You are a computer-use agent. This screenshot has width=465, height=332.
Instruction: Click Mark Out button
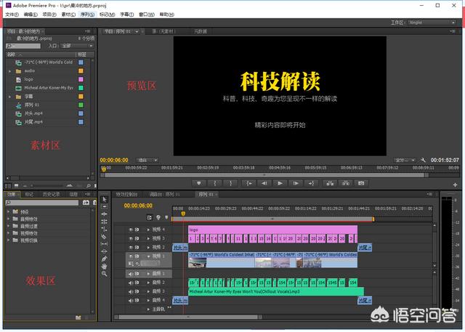pyautogui.click(x=231, y=183)
